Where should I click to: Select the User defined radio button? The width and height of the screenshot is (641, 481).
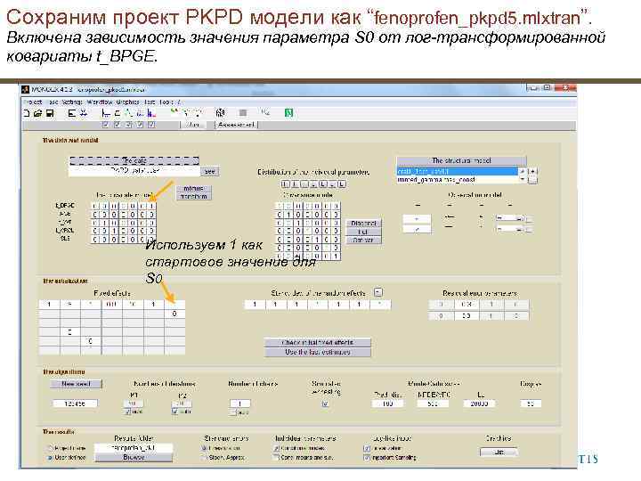click(x=51, y=457)
